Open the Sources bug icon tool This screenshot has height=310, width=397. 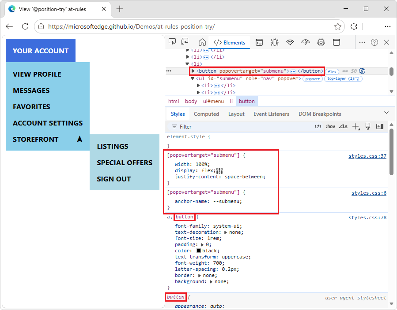(x=275, y=42)
